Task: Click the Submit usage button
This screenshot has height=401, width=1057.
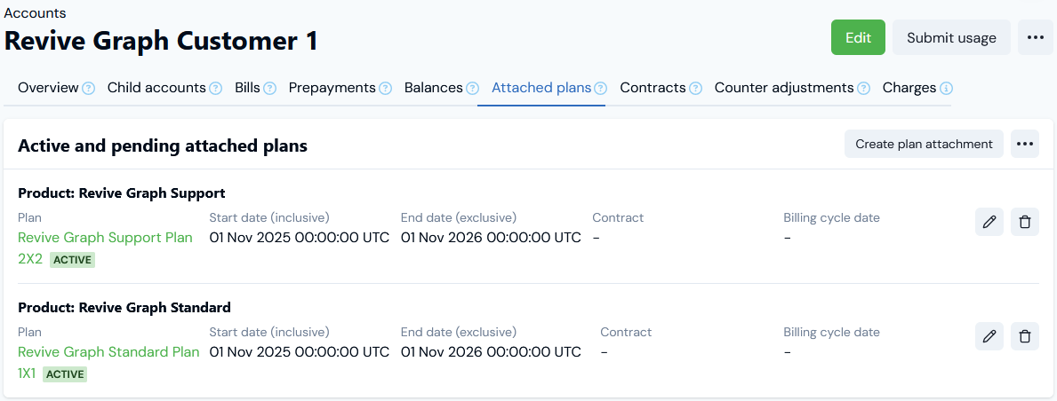Action: tap(951, 37)
